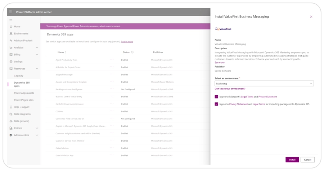
Task: Open Legal Terms link in first agreement
Action: pyautogui.click(x=247, y=97)
